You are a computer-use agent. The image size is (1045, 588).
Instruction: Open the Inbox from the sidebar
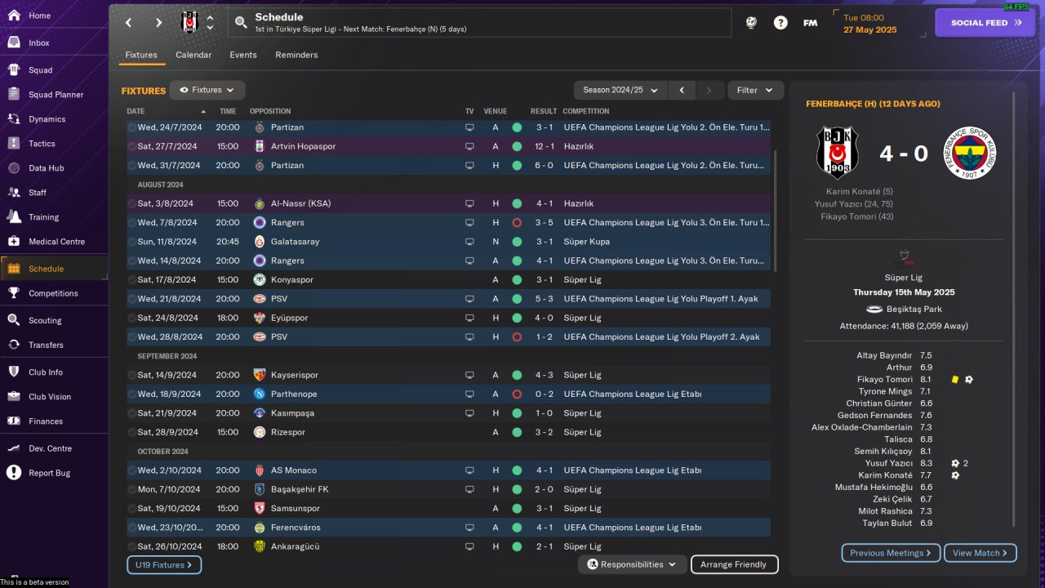[13, 42]
